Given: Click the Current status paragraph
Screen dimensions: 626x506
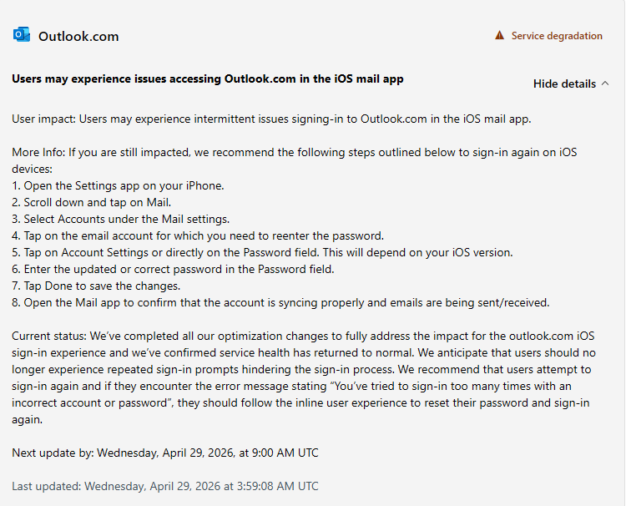Looking at the screenshot, I should pos(304,377).
